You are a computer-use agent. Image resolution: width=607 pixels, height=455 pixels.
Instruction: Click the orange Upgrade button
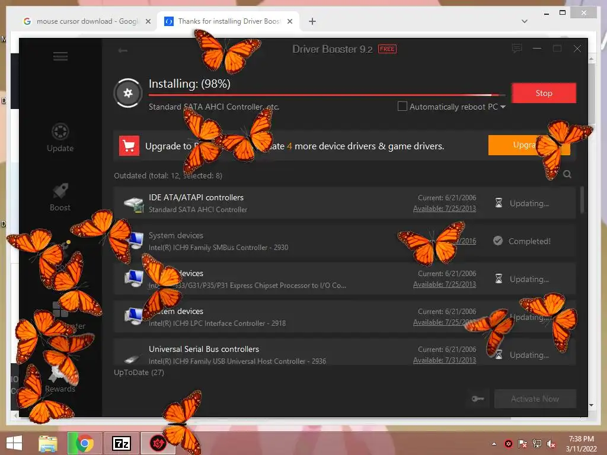tap(529, 145)
